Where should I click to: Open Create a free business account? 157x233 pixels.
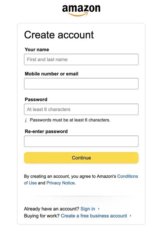(94, 216)
